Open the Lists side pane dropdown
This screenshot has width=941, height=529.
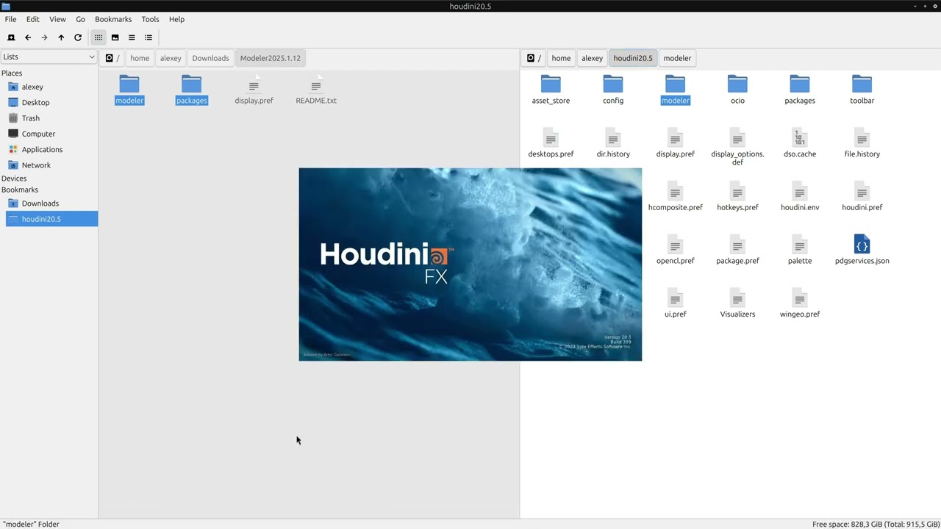[49, 57]
